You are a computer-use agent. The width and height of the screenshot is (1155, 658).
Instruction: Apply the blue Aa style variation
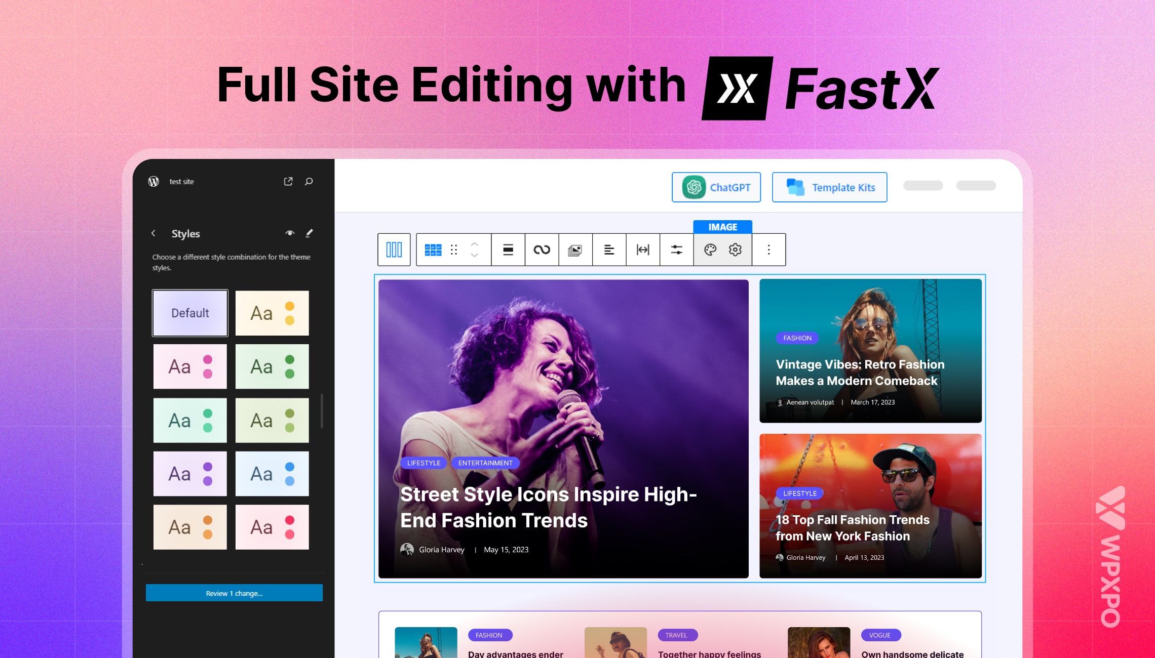272,474
